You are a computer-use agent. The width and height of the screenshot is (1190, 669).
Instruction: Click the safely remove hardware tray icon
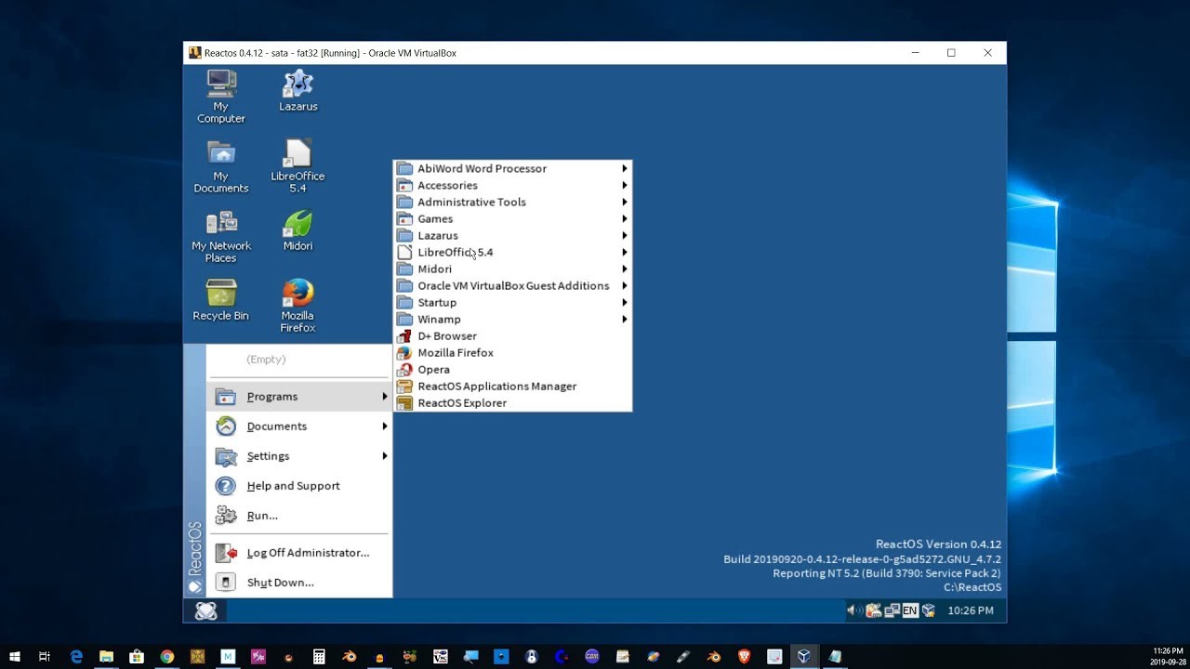tap(873, 610)
